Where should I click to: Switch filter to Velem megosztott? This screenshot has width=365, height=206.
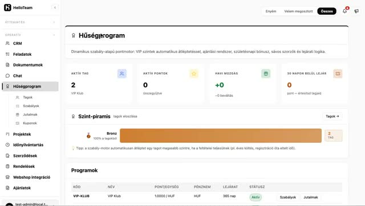point(298,11)
